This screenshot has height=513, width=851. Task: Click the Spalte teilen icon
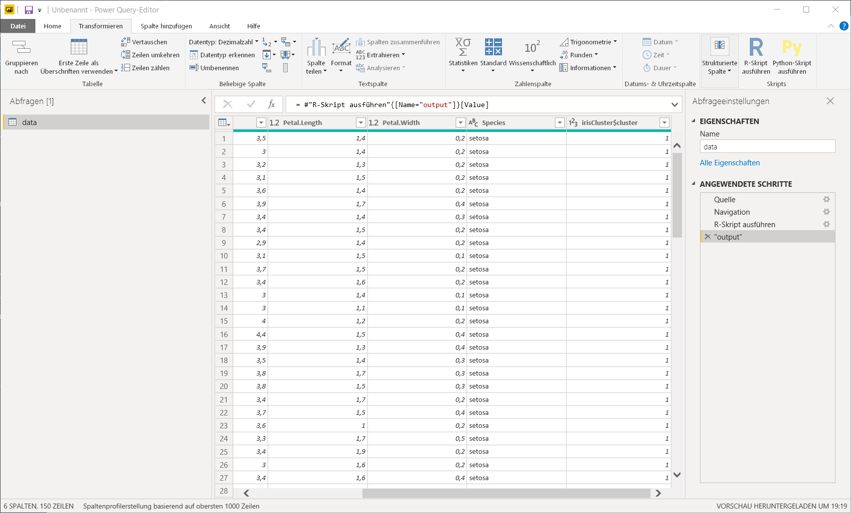[x=316, y=47]
